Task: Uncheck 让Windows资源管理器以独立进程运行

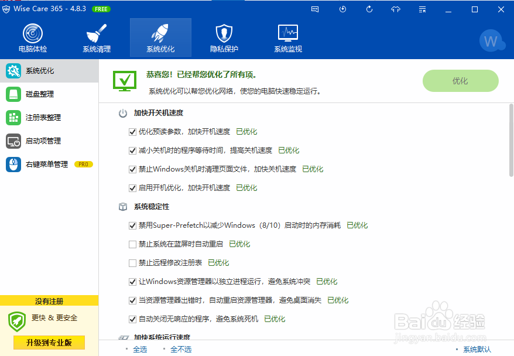Action: pyautogui.click(x=132, y=282)
